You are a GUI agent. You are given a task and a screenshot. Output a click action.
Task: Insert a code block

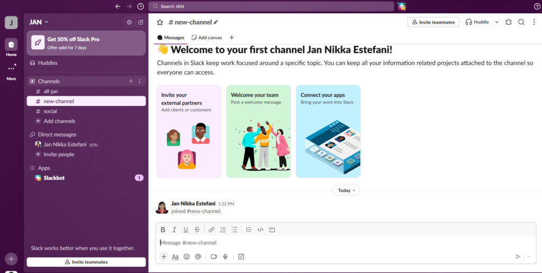click(272, 230)
